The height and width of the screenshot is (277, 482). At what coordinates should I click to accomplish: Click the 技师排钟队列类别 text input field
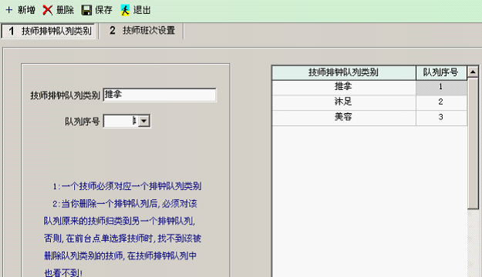(x=160, y=95)
